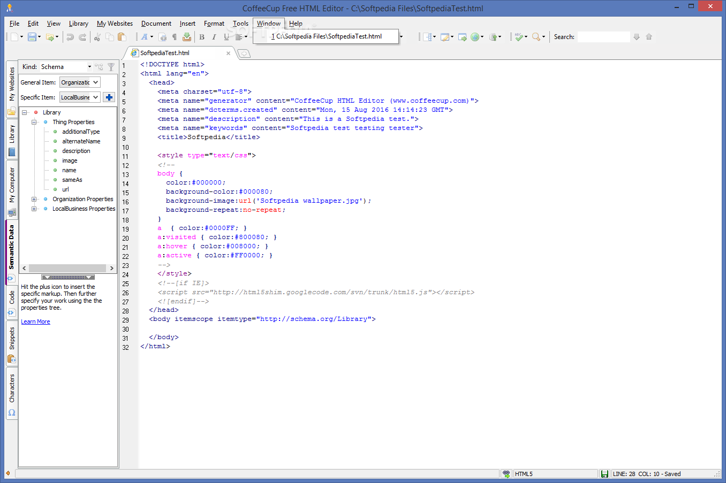
Task: Click the save status icon in status bar
Action: pyautogui.click(x=604, y=474)
